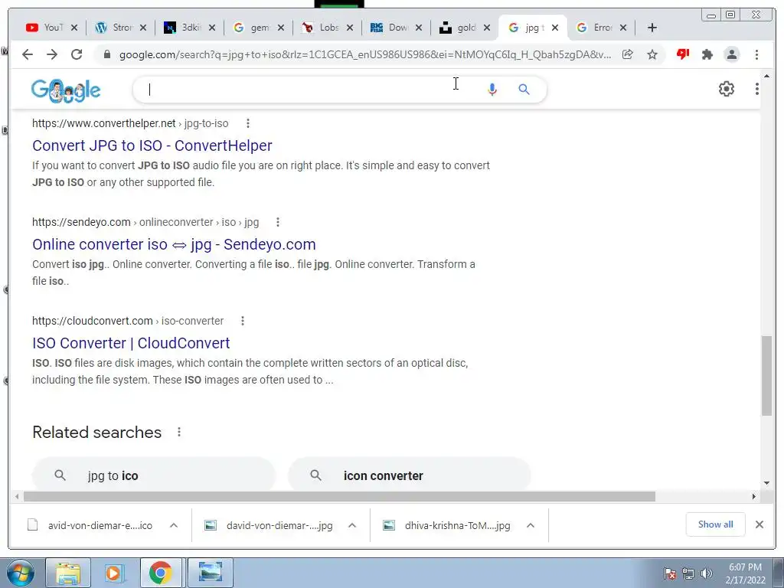
Task: Start voice search with microphone
Action: (492, 90)
